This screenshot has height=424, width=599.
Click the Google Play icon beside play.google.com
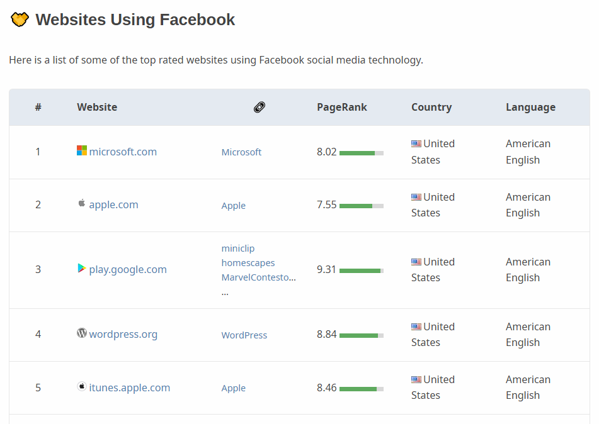pos(81,269)
